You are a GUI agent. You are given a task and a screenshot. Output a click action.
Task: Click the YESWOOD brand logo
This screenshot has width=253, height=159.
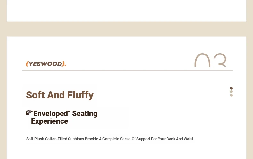click(x=46, y=64)
